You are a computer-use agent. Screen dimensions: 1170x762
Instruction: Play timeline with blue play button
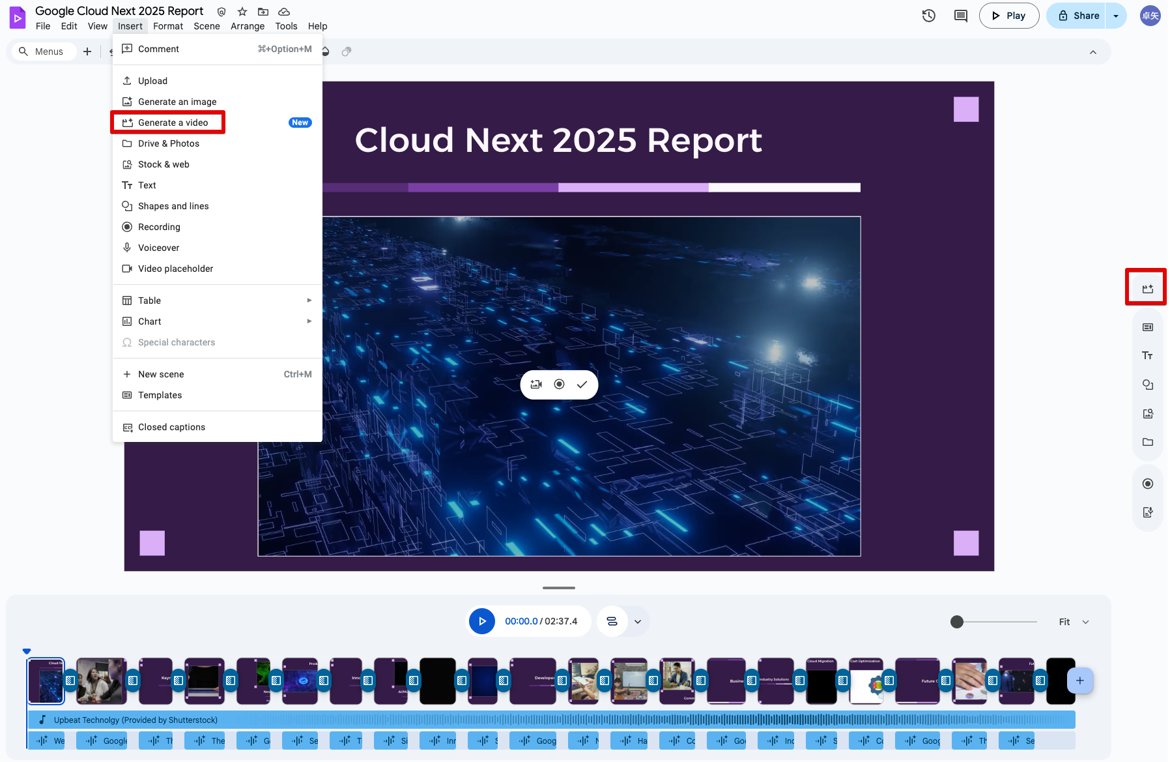482,621
